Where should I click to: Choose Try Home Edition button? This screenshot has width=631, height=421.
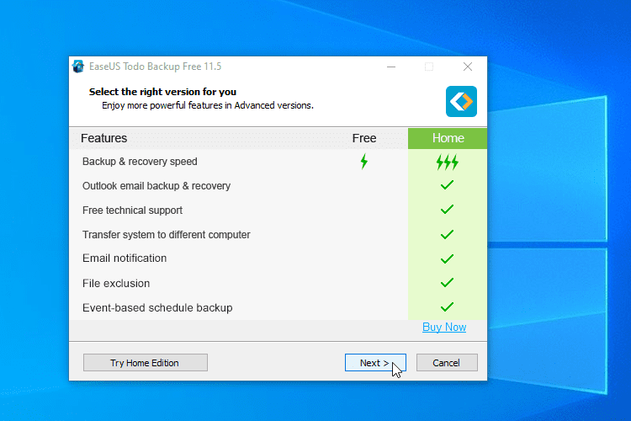click(x=146, y=363)
